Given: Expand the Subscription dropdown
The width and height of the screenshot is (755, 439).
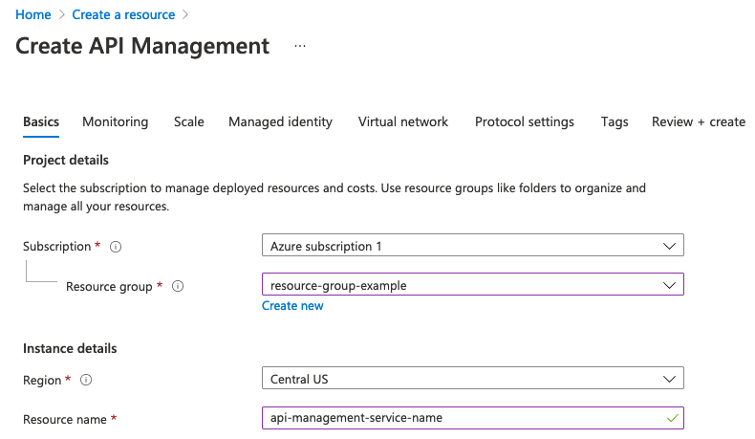Looking at the screenshot, I should [472, 247].
